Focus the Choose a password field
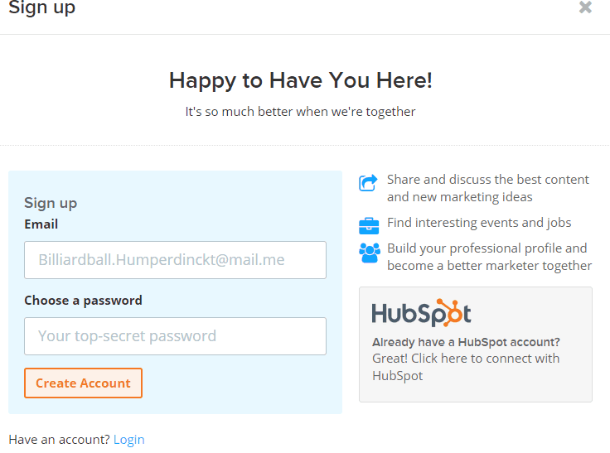Screen dimensions: 610x453 [x=175, y=336]
